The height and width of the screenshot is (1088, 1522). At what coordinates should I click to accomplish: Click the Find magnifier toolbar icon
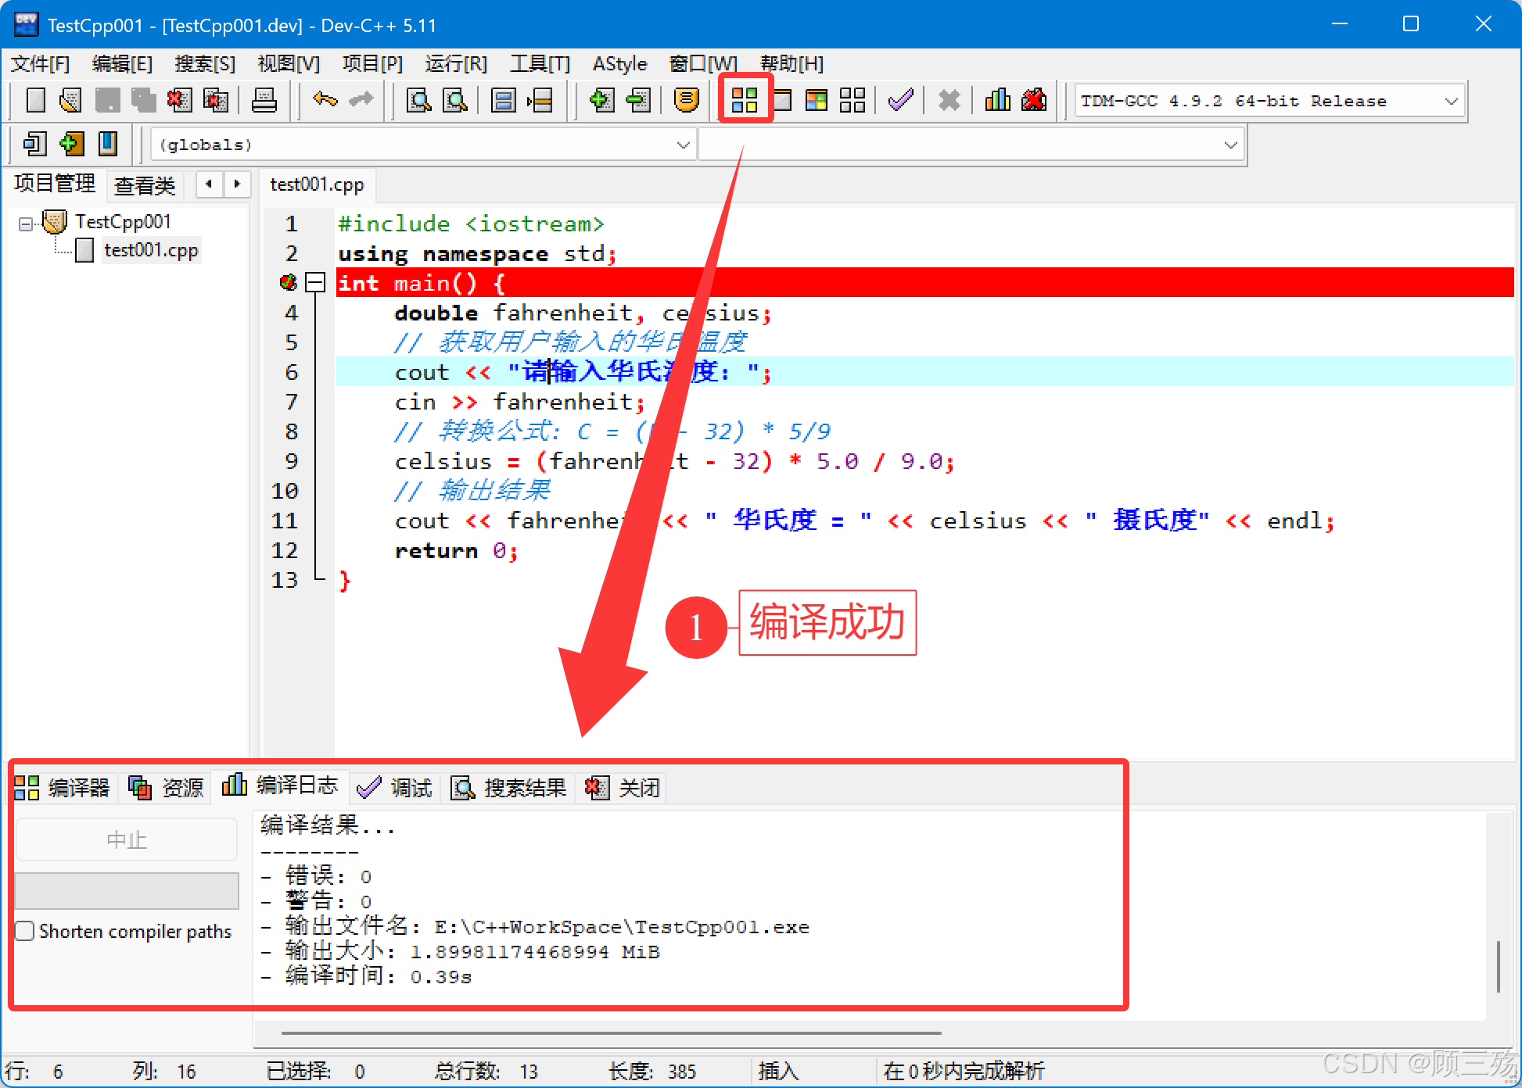pos(419,100)
